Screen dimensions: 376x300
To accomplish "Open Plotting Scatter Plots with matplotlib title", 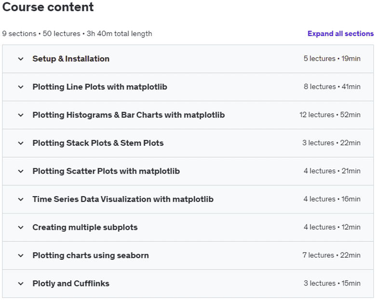I will click(x=106, y=171).
